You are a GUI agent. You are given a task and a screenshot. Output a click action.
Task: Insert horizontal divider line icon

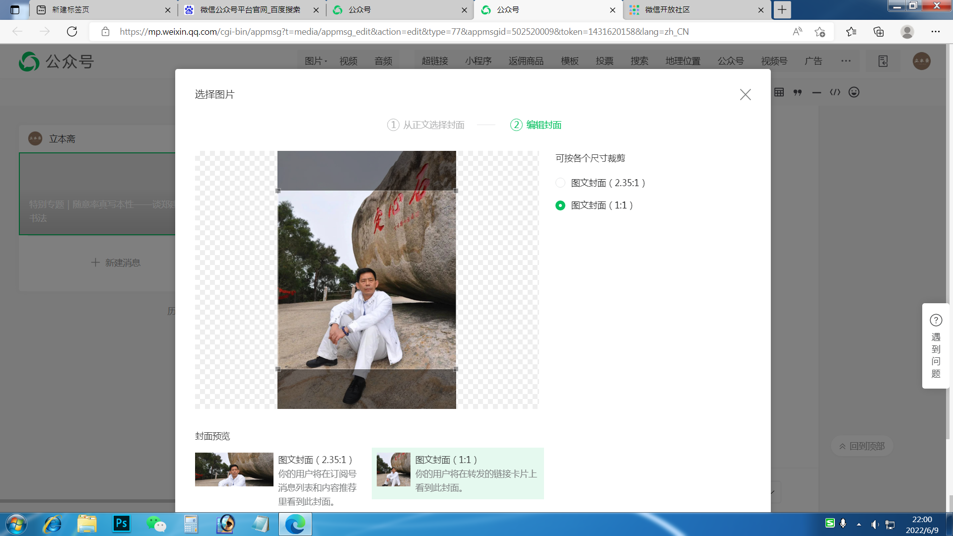[x=817, y=92]
